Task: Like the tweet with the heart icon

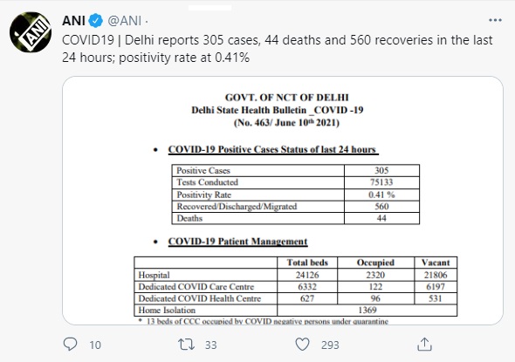Action: click(302, 345)
